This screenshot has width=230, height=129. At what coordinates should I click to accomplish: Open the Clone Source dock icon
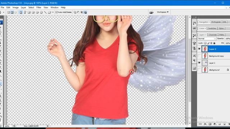tap(194, 48)
